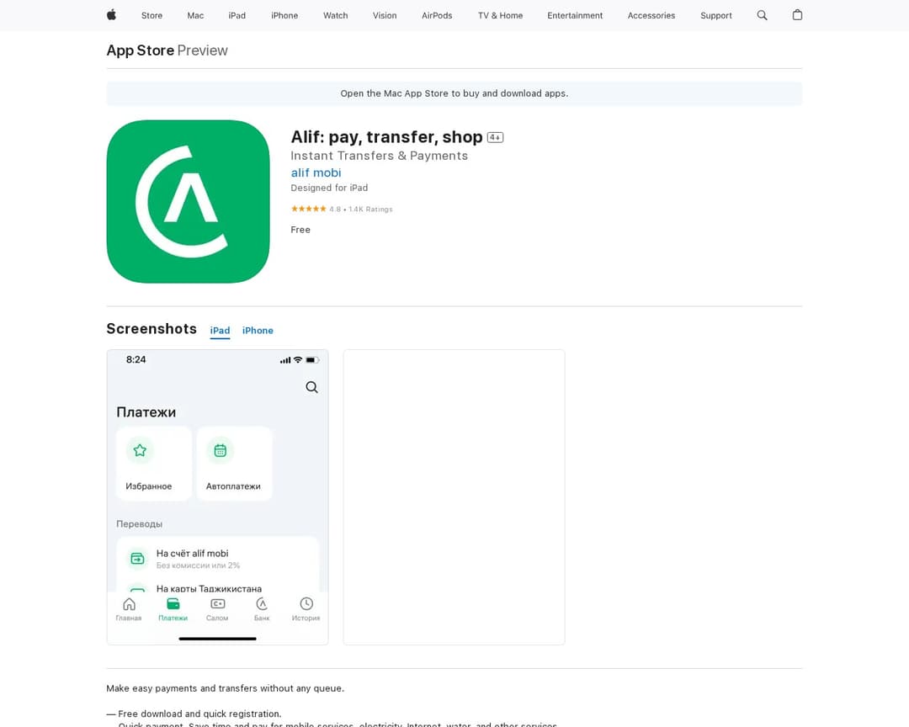Select the iPad screenshots tab
Image resolution: width=909 pixels, height=727 pixels.
(220, 331)
